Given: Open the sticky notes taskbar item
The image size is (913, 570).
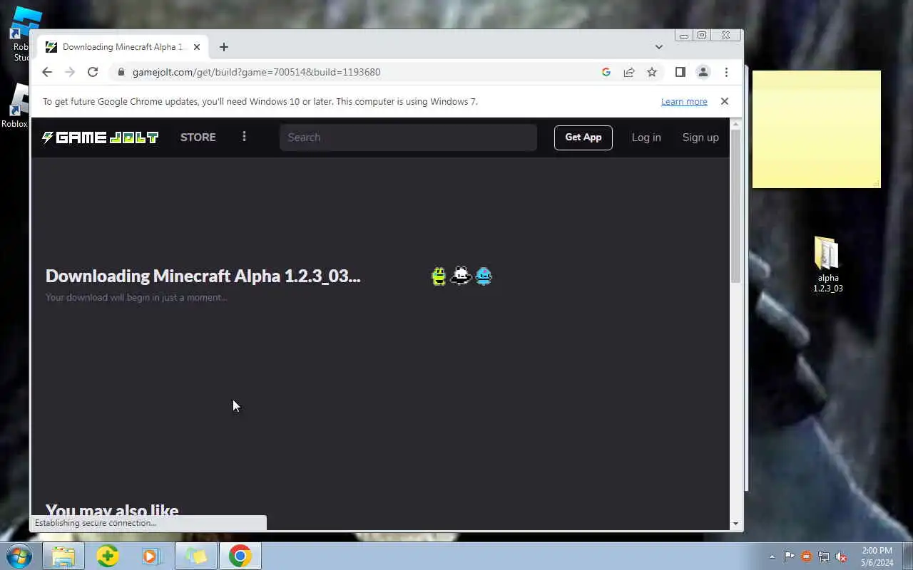Looking at the screenshot, I should click(196, 556).
